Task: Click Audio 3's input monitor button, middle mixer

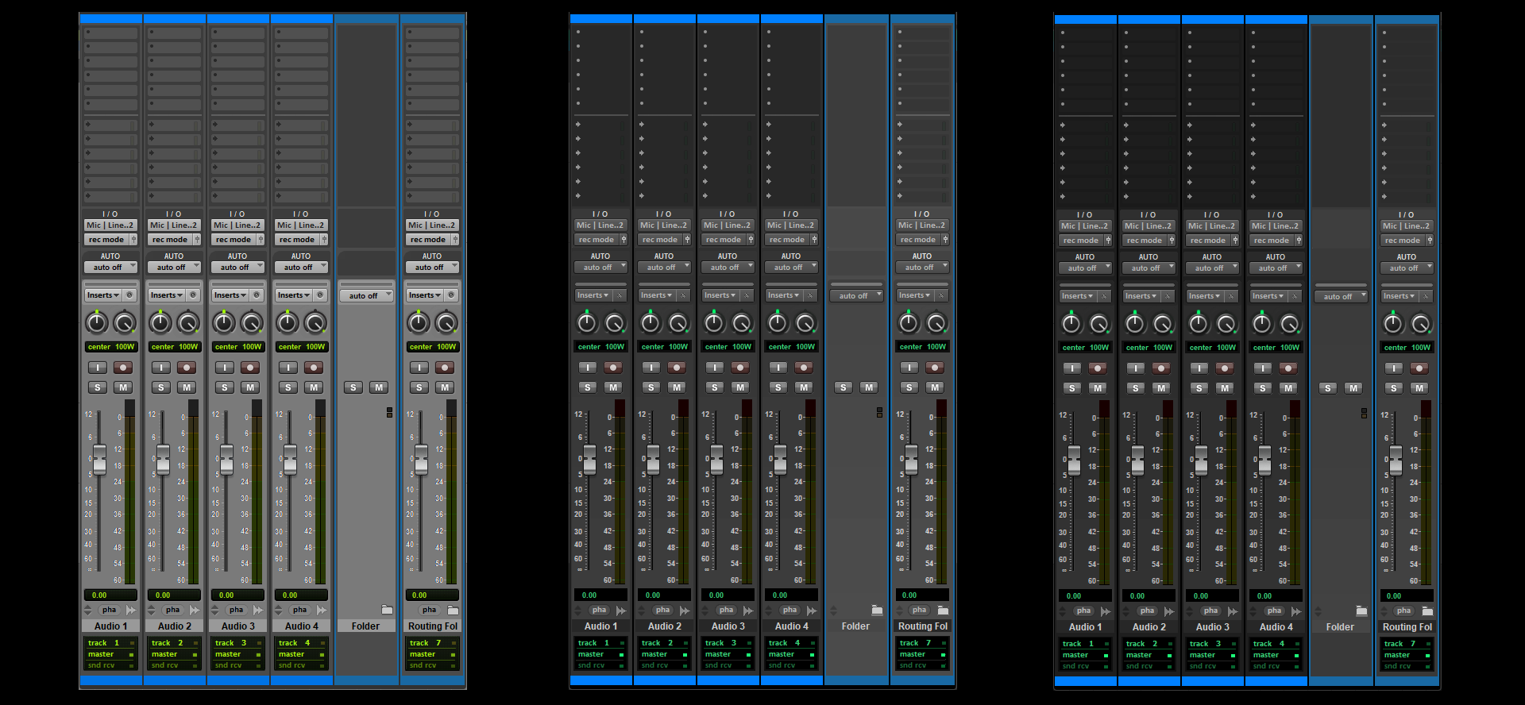Action: (715, 368)
